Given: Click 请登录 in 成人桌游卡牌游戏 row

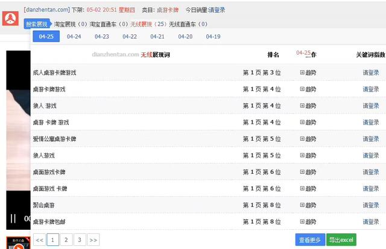Looking at the screenshot, I should 371,72.
